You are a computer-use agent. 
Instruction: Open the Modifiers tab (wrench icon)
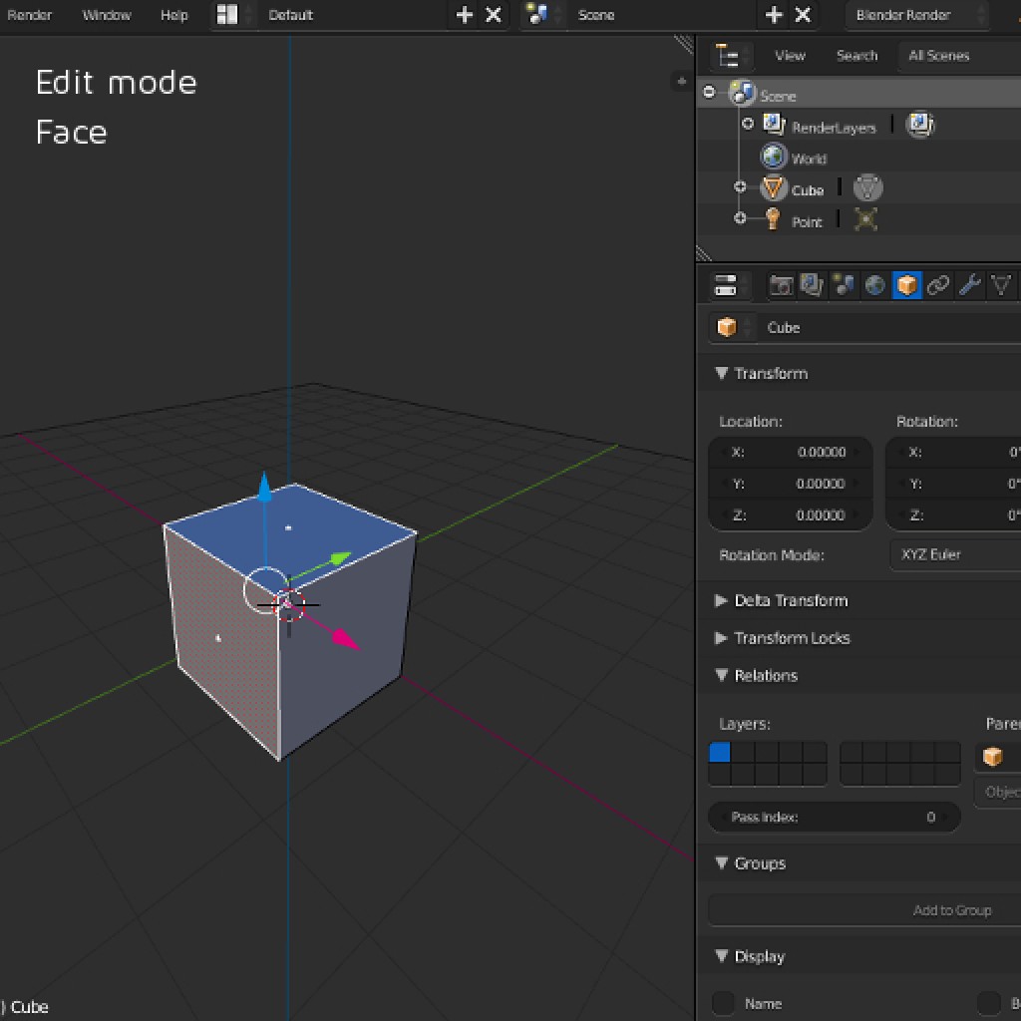969,286
